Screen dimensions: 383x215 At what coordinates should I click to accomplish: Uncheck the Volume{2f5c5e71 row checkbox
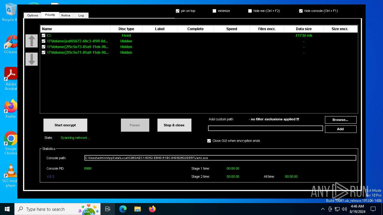(44, 52)
